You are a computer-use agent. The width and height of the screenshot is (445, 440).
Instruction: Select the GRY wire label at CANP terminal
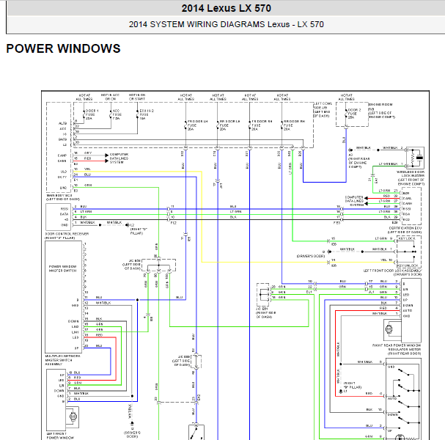(88, 153)
